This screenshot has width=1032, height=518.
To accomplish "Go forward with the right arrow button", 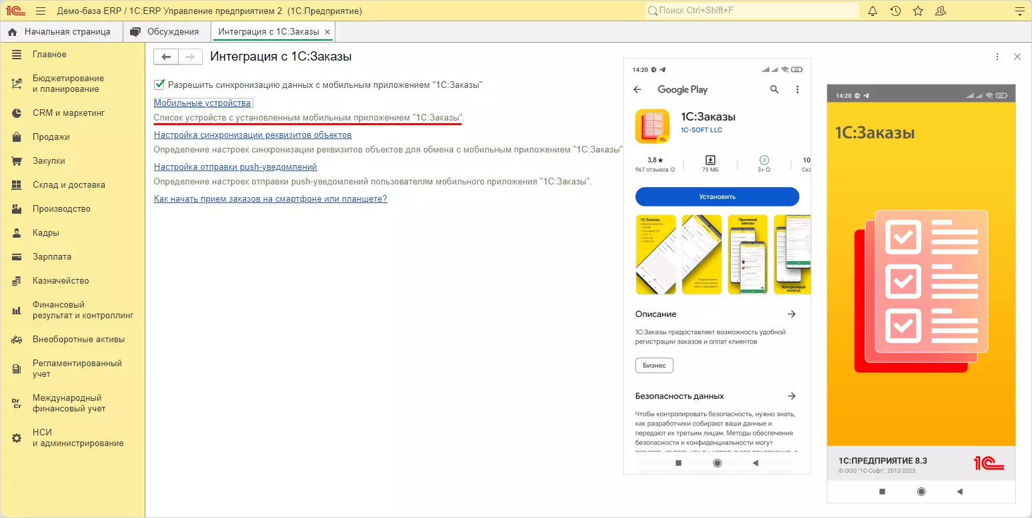I will [190, 57].
